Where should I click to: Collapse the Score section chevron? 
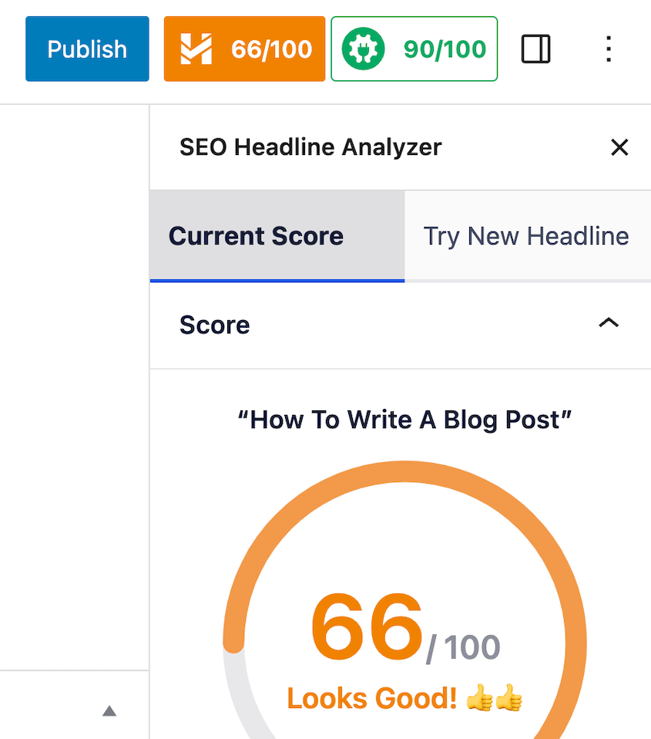coord(609,323)
